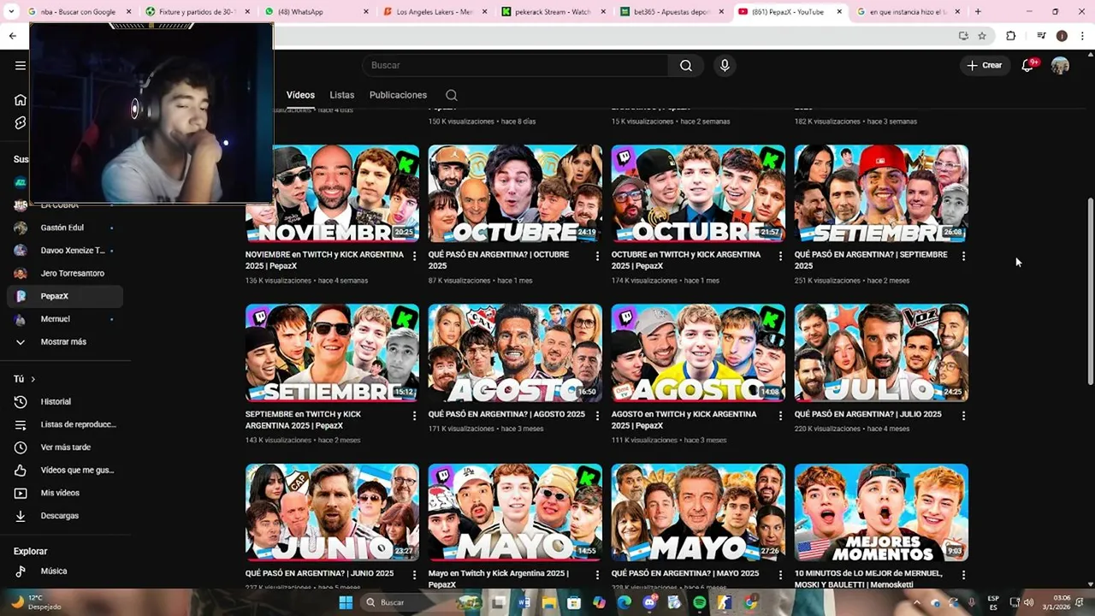Viewport: 1095px width, 616px height.
Task: Focus the YouTube Buscar search field
Action: 516,65
